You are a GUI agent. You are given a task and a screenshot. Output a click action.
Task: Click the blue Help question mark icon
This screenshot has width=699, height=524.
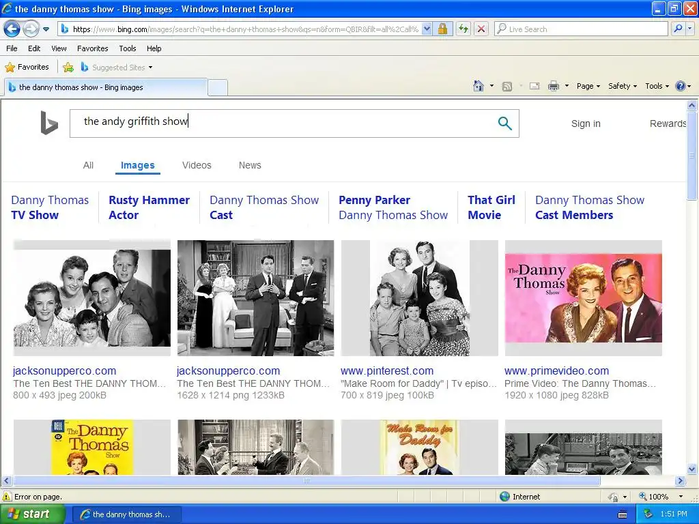tap(681, 86)
